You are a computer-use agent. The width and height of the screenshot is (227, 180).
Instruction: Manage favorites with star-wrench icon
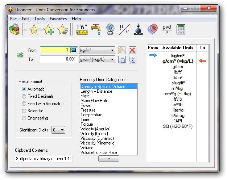(62, 29)
